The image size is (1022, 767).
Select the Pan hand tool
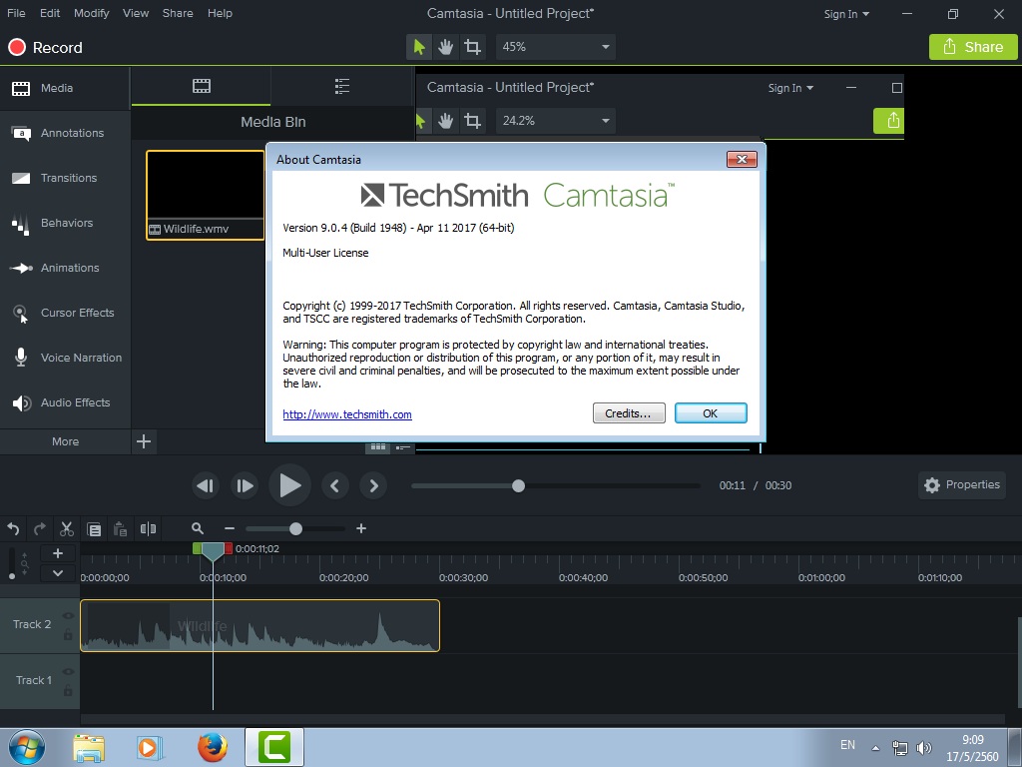(x=446, y=47)
